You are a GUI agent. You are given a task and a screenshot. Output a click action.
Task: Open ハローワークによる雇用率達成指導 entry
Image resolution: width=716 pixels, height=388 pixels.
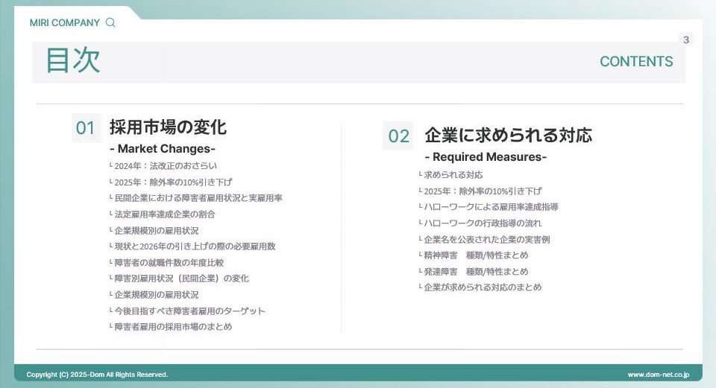tap(491, 207)
